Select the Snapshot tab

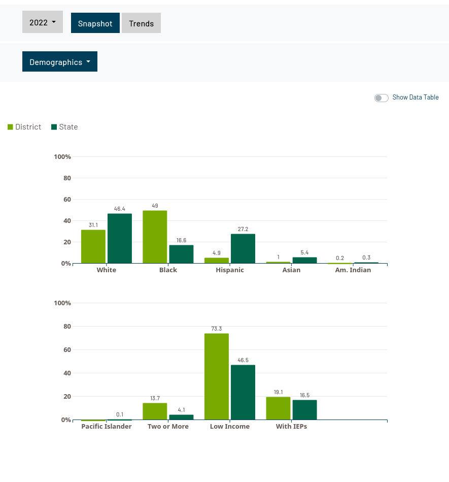95,23
